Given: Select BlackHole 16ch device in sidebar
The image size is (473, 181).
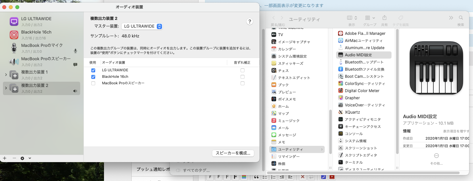Looking at the screenshot, I should pos(41,35).
